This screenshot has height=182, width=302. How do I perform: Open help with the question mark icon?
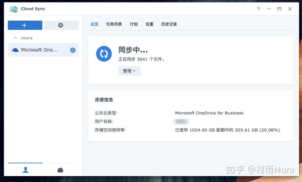click(x=258, y=9)
